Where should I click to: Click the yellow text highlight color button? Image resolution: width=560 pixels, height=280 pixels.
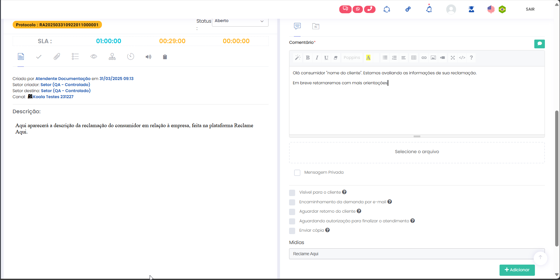[368, 58]
